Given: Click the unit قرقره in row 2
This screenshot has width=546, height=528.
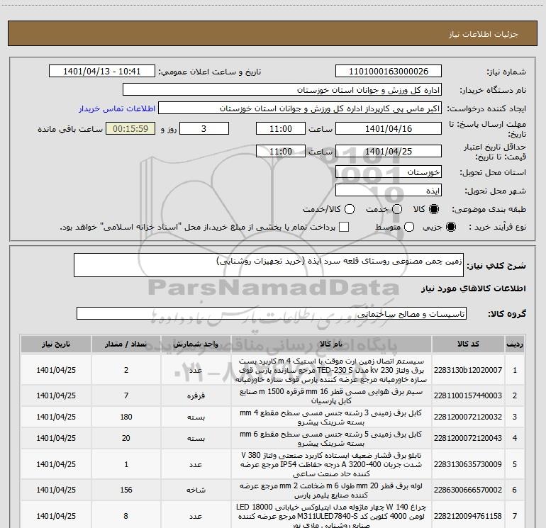Looking at the screenshot, I should (196, 395).
